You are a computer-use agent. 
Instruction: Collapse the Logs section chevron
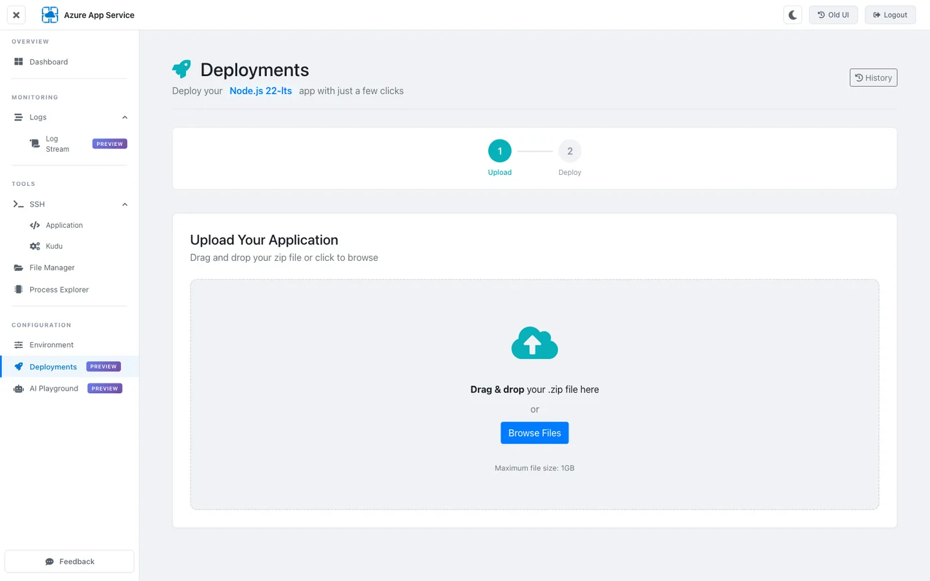click(125, 117)
